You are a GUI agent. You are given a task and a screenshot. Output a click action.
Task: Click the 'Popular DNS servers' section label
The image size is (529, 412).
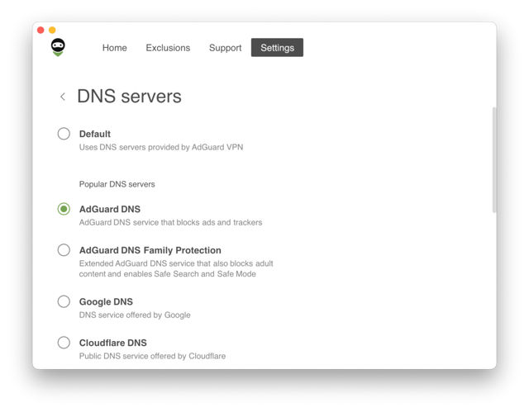tap(117, 184)
